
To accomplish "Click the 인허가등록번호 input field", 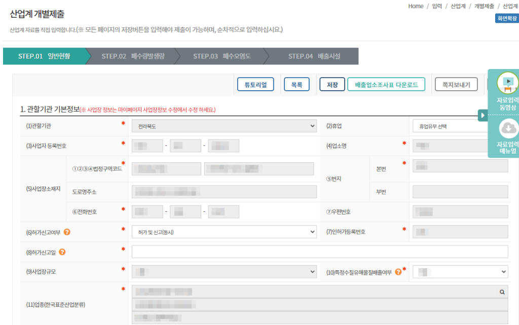I will pos(460,232).
